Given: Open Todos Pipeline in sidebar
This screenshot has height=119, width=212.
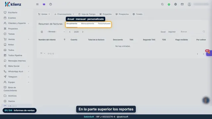Looking at the screenshot, I should (15, 55).
